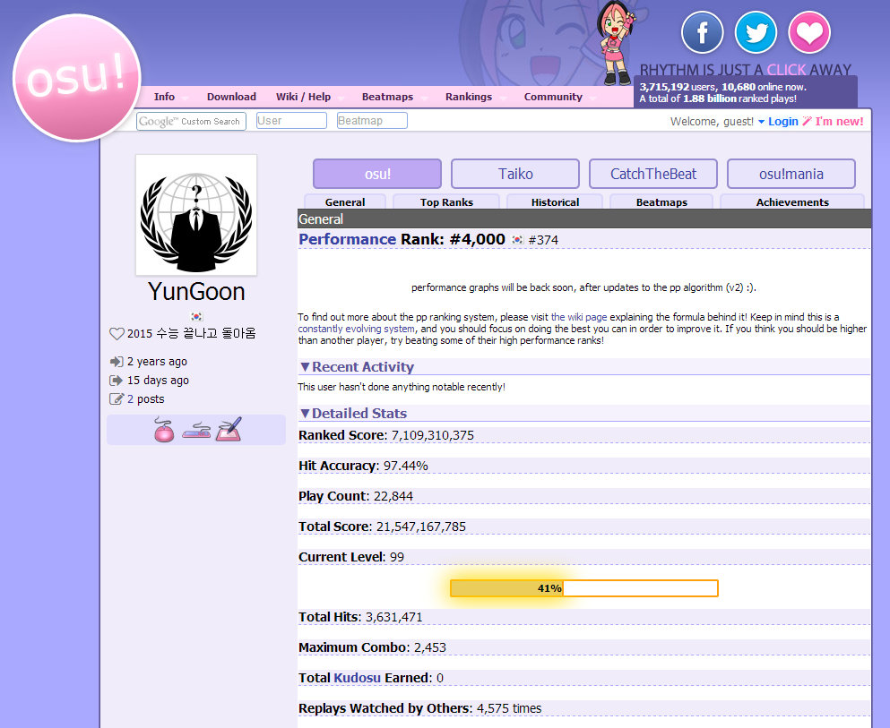Screen dimensions: 890x728
Task: Open the Beatmaps profile tab
Action: (x=661, y=201)
